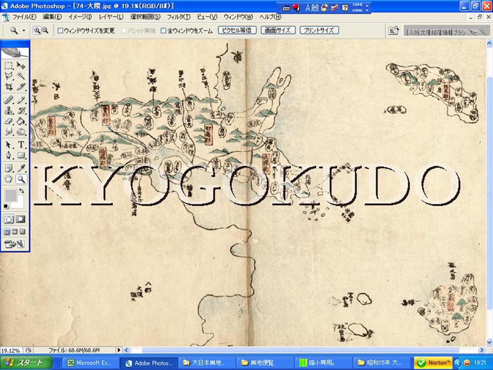
Task: Select the Type tool
Action: (21, 145)
